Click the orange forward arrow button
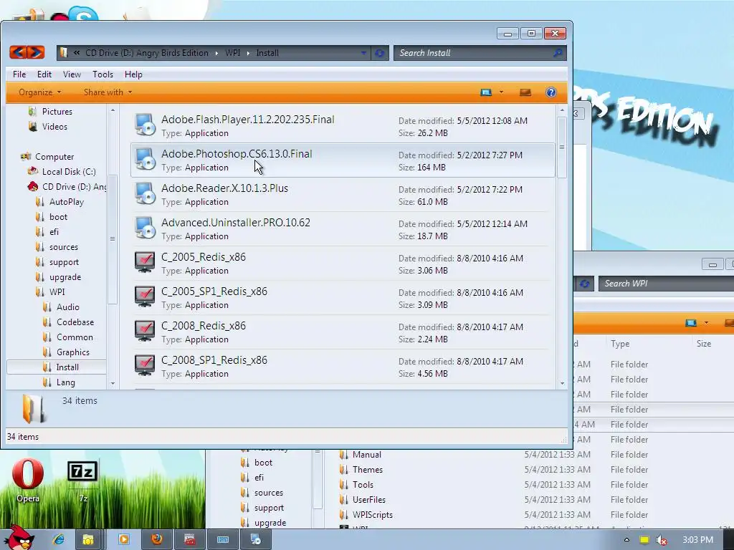Image resolution: width=734 pixels, height=550 pixels. tap(36, 52)
